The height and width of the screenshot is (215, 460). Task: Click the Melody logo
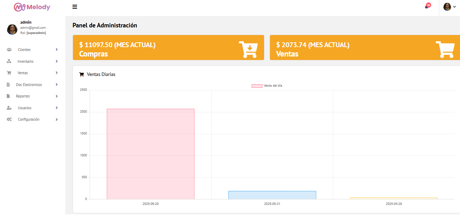32,7
